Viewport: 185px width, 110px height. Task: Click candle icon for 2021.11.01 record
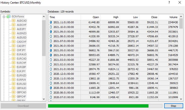coord(51,22)
